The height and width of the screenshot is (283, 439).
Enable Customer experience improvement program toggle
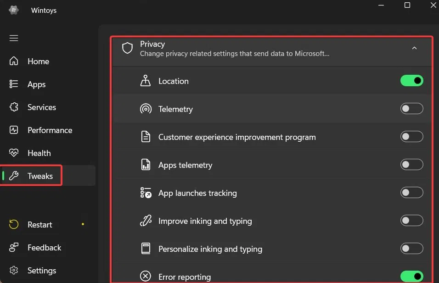coord(411,137)
